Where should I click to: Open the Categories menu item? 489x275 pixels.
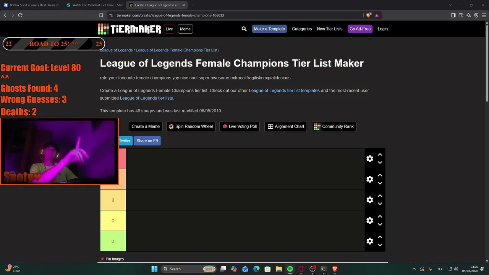coord(302,29)
